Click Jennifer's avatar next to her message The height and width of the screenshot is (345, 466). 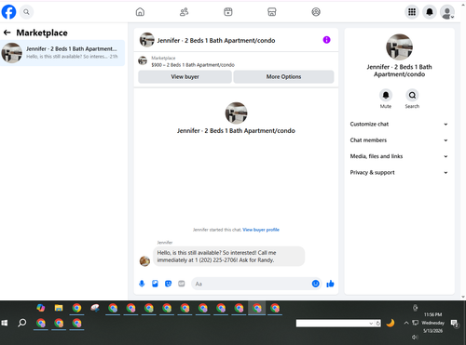[144, 261]
